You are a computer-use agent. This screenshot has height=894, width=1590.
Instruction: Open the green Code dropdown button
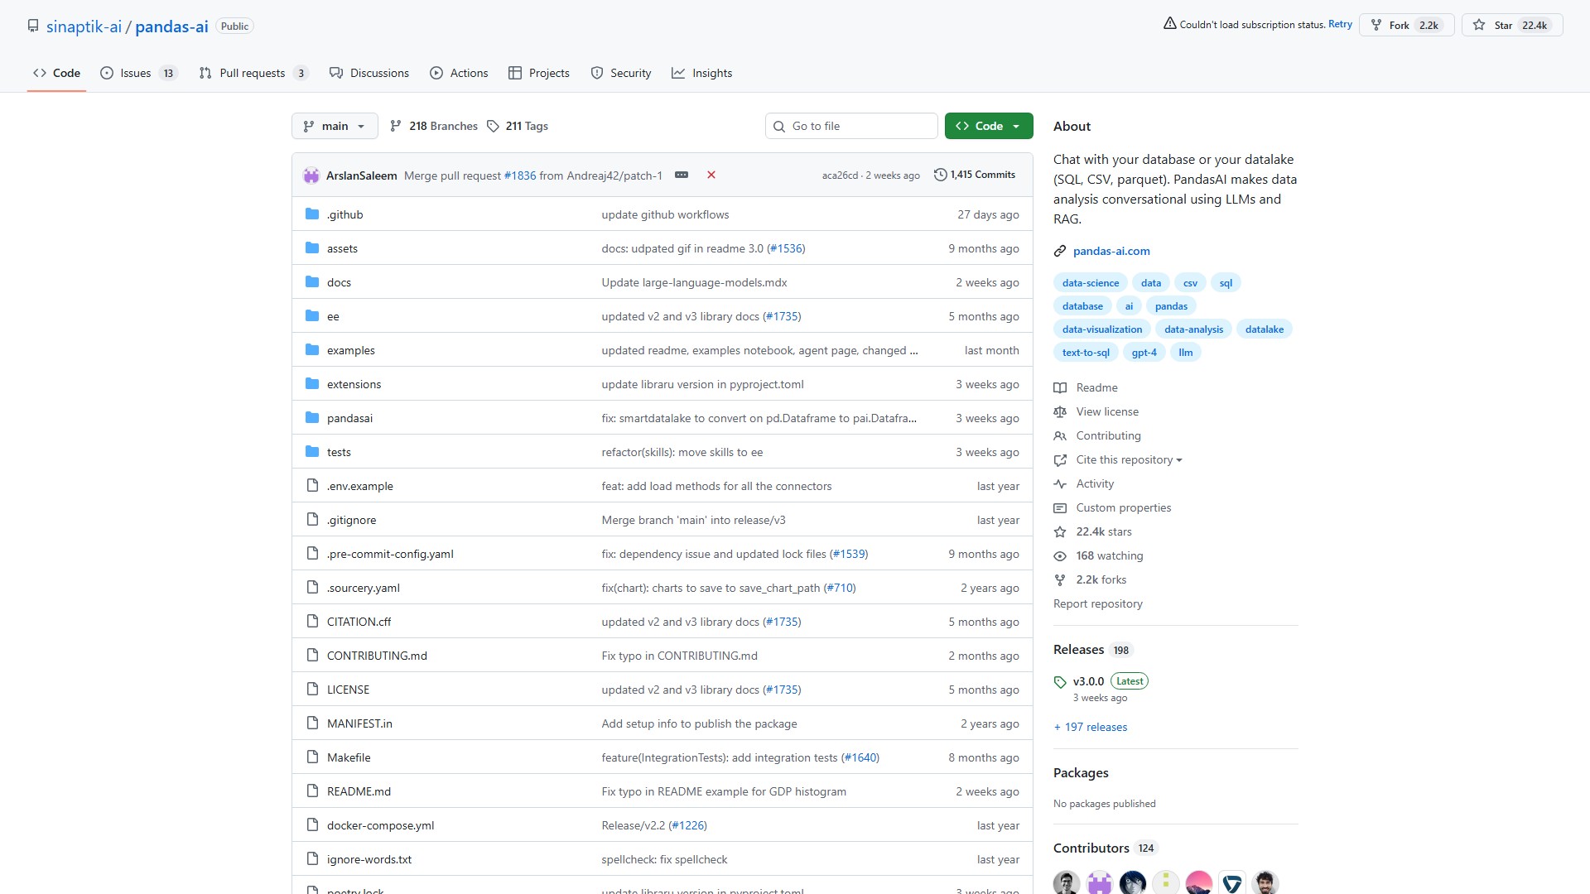(x=989, y=126)
